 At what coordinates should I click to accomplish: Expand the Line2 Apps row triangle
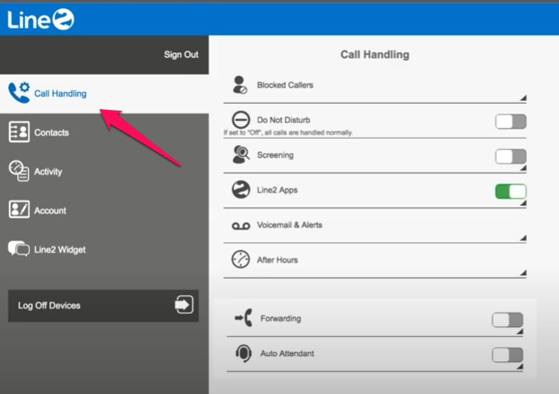(x=523, y=203)
